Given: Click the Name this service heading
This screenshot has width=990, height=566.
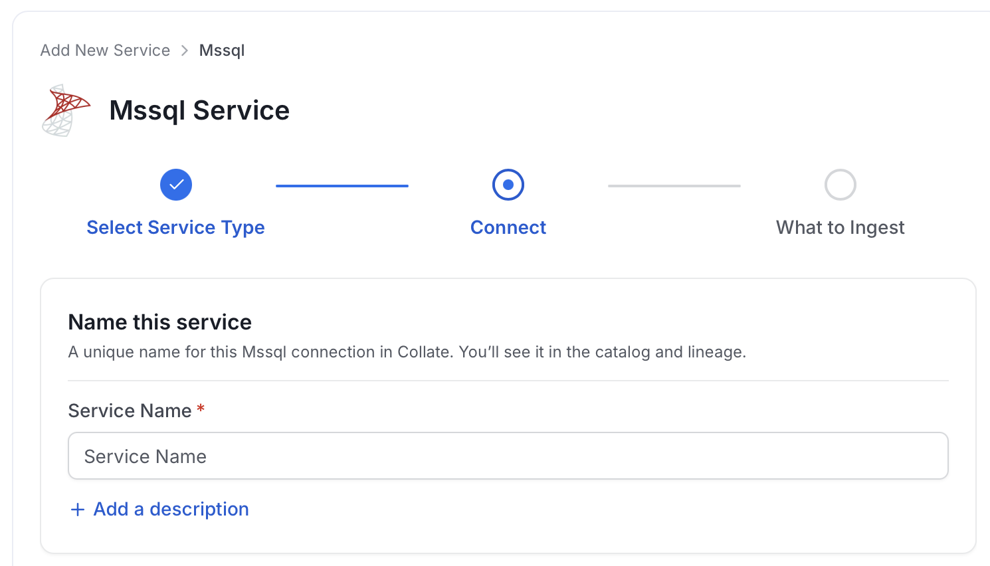Looking at the screenshot, I should (160, 322).
